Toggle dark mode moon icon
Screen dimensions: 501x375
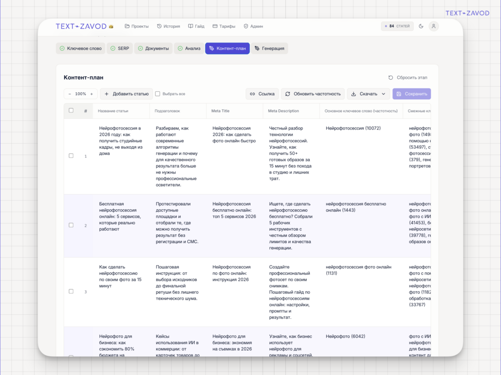tap(421, 26)
